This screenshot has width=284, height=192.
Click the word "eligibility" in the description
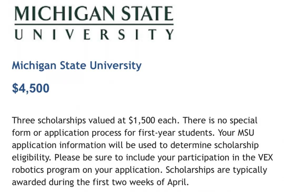click(31, 158)
